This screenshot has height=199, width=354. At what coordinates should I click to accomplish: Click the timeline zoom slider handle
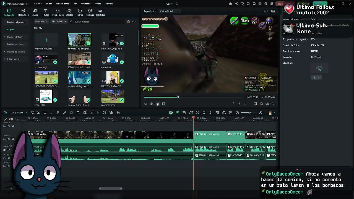click(x=250, y=112)
